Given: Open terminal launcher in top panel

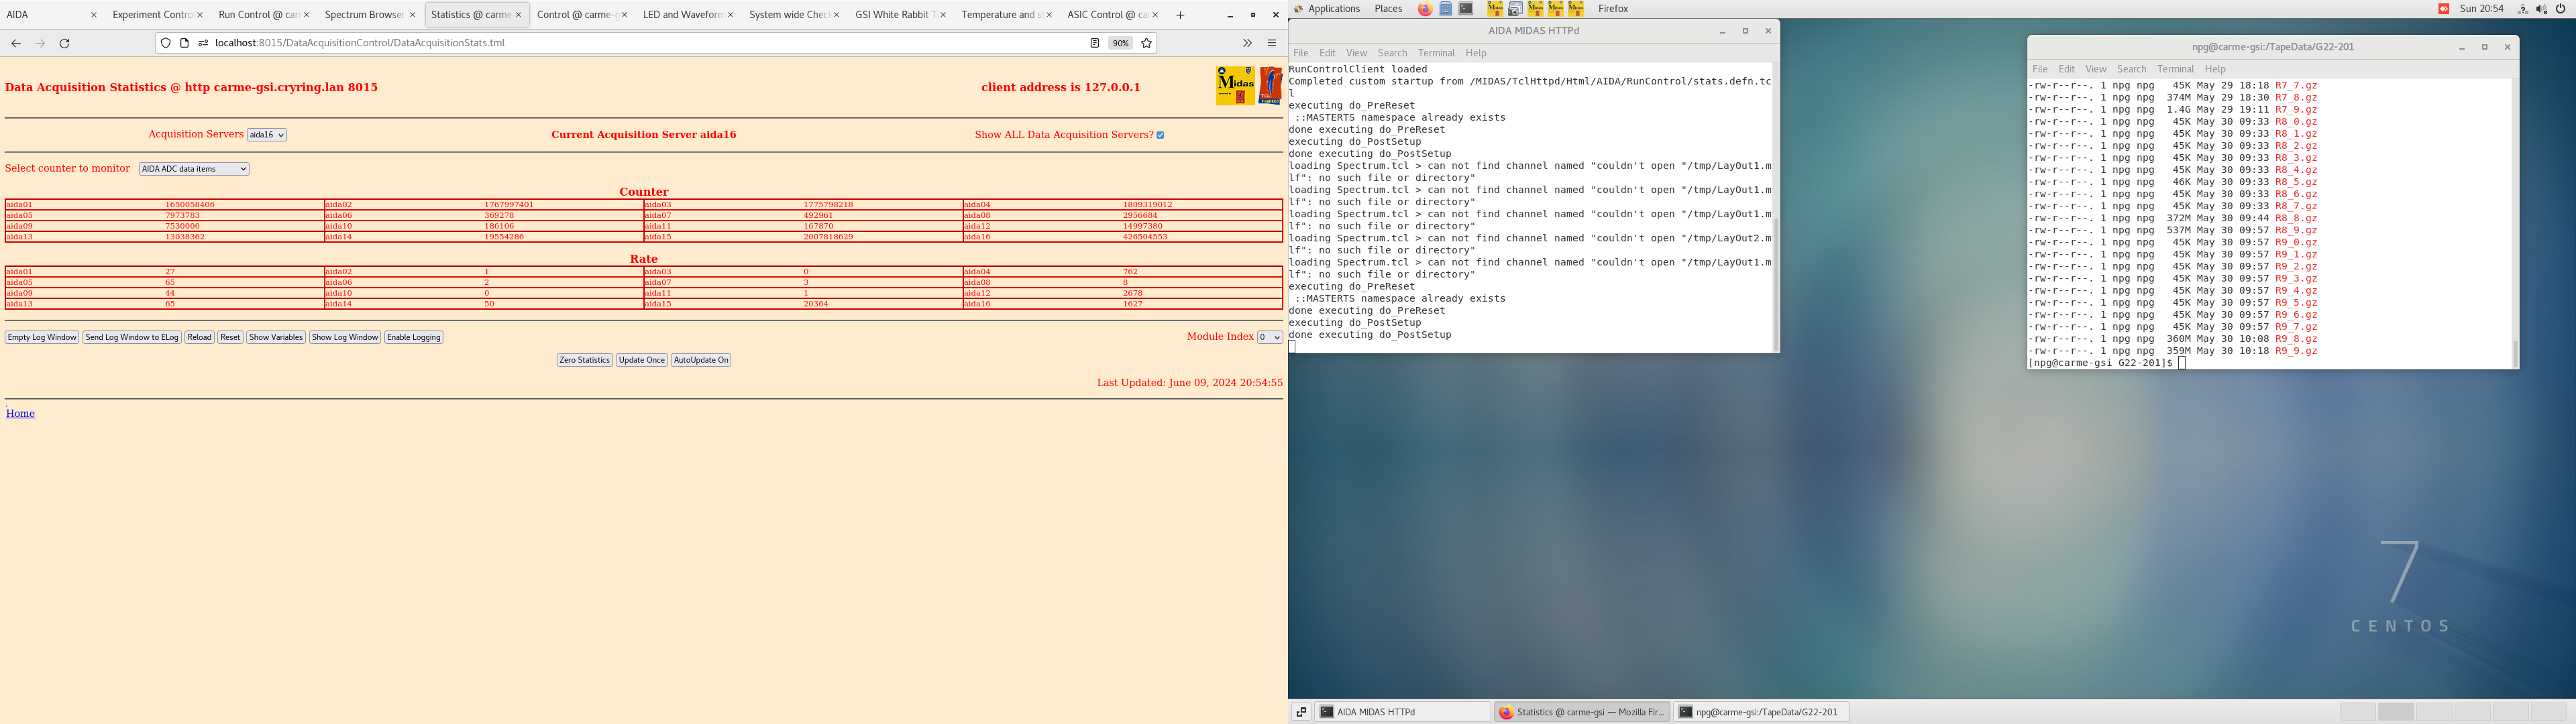Looking at the screenshot, I should [x=1466, y=9].
